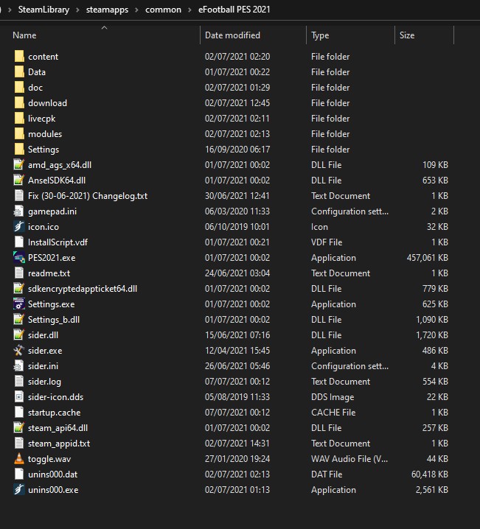Viewport: 480px width, 529px height.
Task: Select the amd_ags_x64.dll file icon
Action: click(19, 164)
